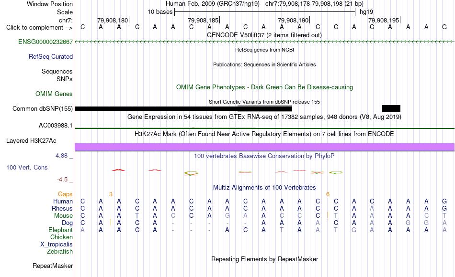
Task: Click the 100 Vert. Cons label
Action: point(27,167)
